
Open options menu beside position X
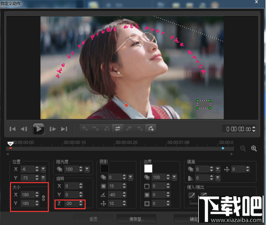[x=43, y=169]
